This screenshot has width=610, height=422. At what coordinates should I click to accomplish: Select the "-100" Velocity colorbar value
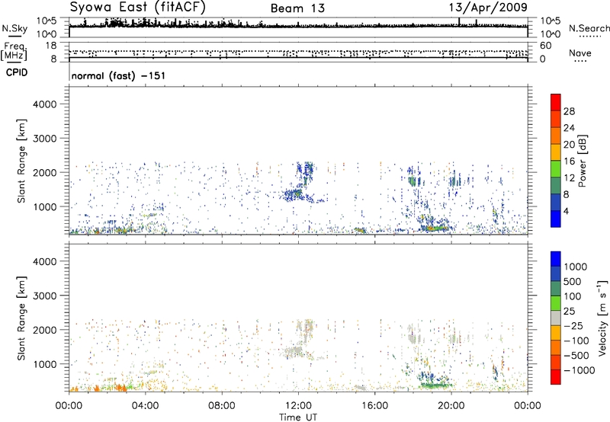(x=576, y=340)
